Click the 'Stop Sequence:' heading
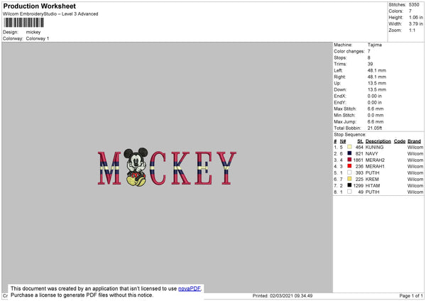426x301 pixels. click(x=350, y=135)
